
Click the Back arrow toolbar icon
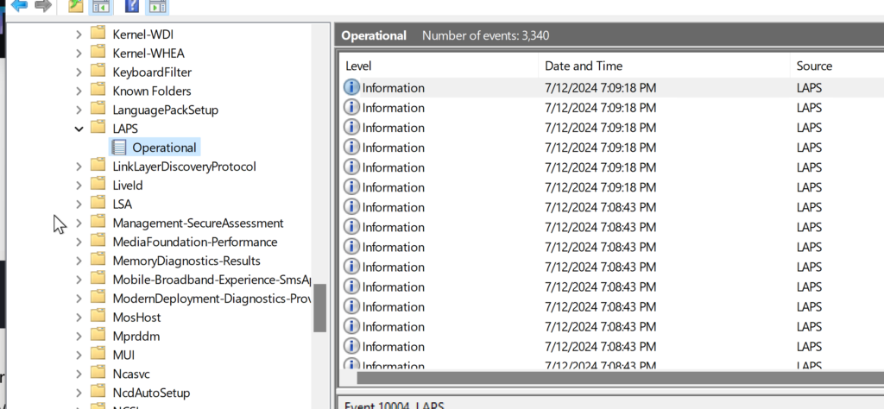click(x=18, y=6)
